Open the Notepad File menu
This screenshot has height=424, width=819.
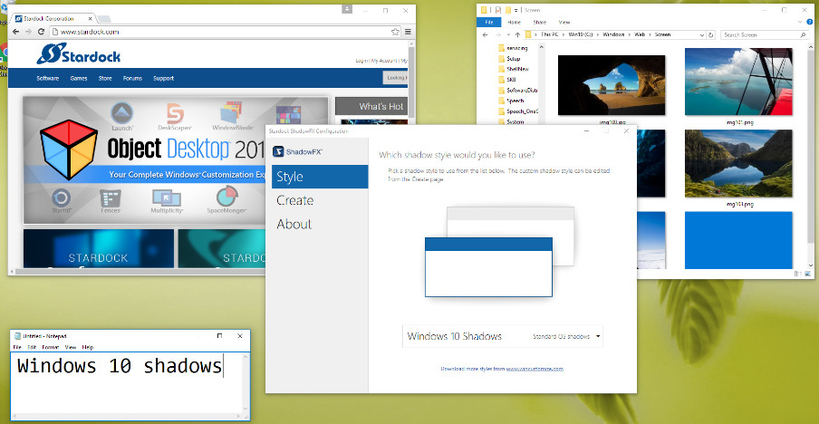coord(17,347)
